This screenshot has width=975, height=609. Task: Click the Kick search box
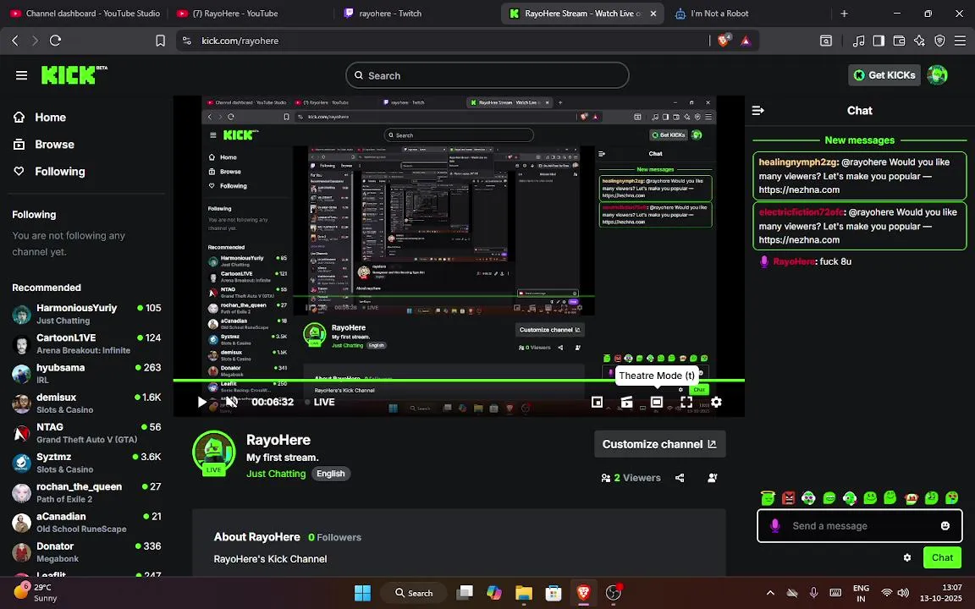pos(487,75)
